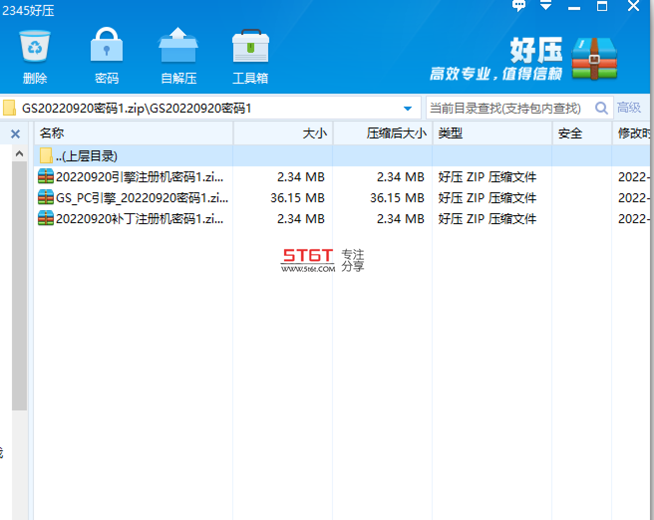Click the Delete (删除) recycle bin icon
The width and height of the screenshot is (654, 520).
click(x=35, y=46)
